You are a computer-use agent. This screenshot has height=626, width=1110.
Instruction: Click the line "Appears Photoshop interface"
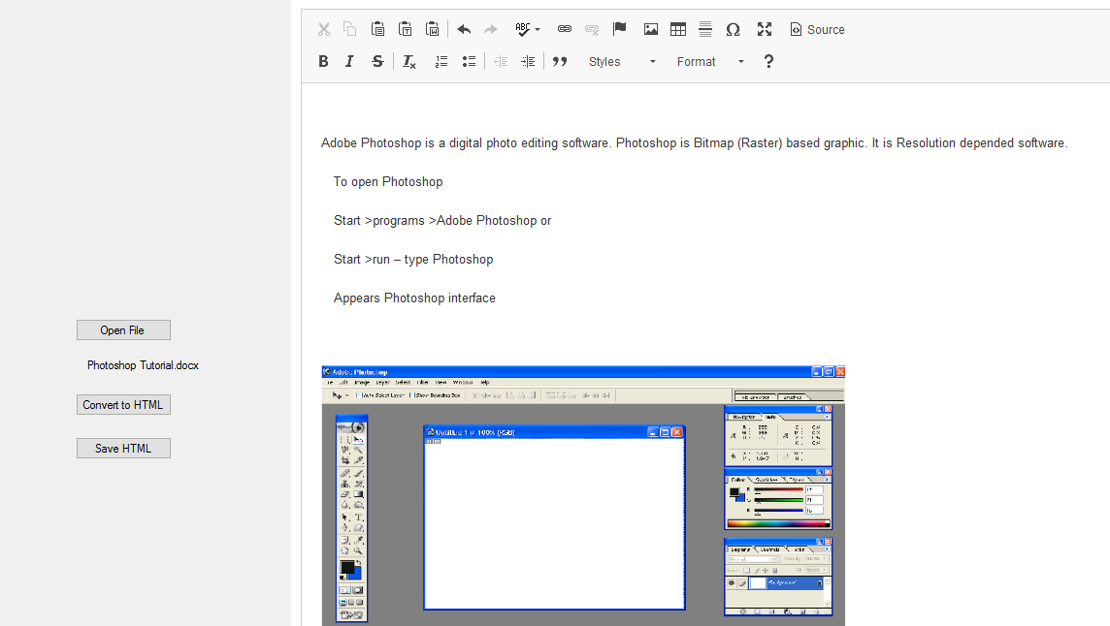(414, 298)
